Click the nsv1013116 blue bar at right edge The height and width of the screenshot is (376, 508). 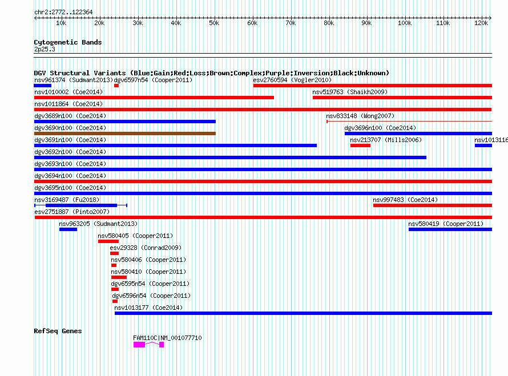483,145
